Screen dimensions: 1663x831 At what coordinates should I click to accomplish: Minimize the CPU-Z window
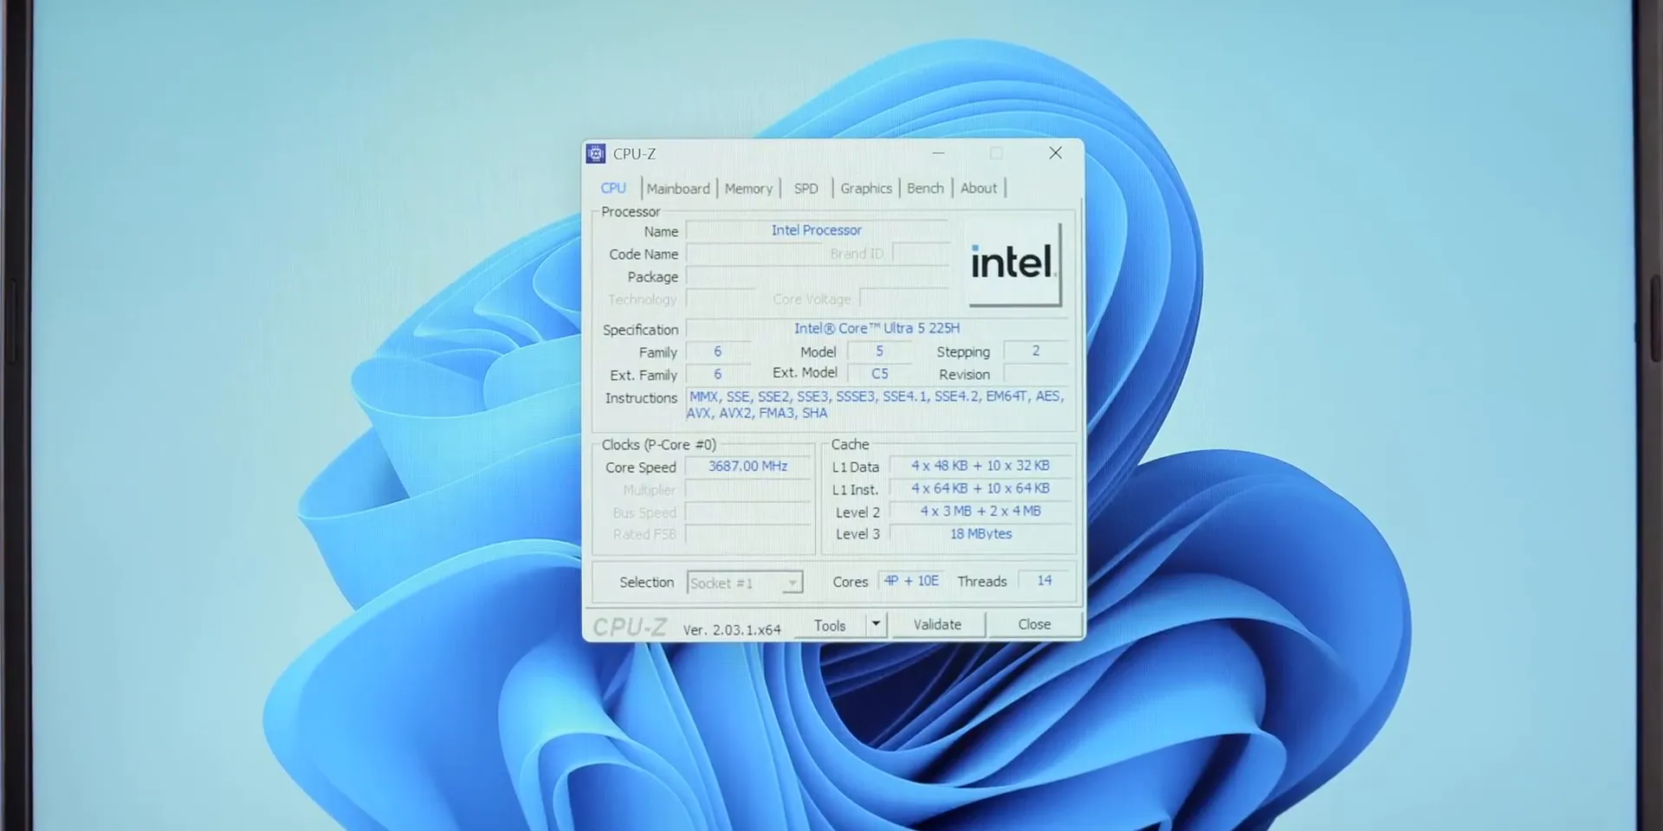click(938, 153)
